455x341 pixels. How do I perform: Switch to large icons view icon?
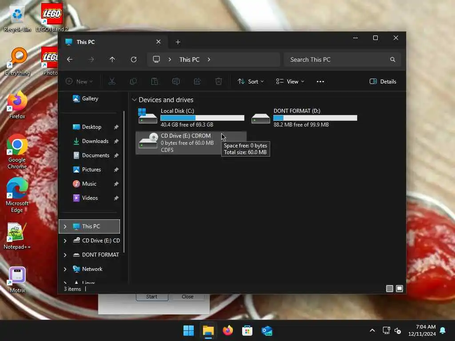point(399,289)
